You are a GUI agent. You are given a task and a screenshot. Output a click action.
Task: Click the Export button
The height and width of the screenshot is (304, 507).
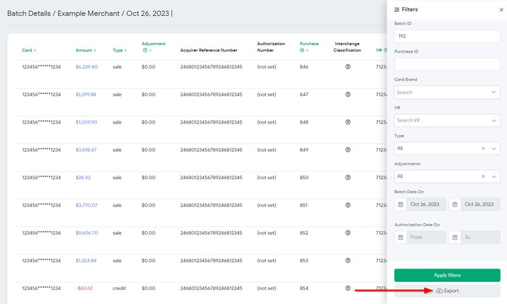tap(447, 291)
